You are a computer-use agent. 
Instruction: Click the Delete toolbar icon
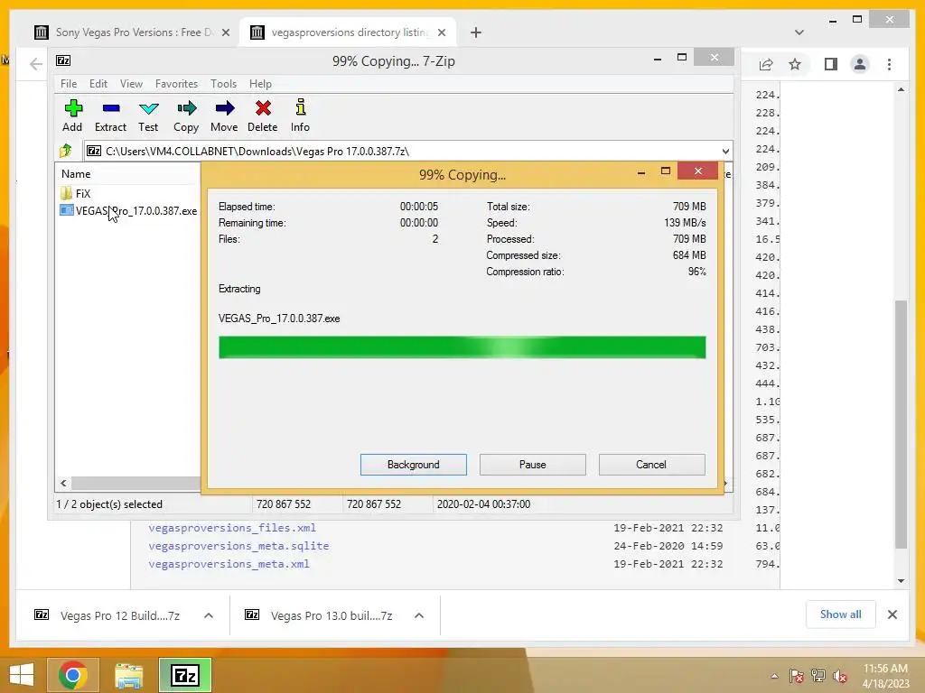pos(263,115)
